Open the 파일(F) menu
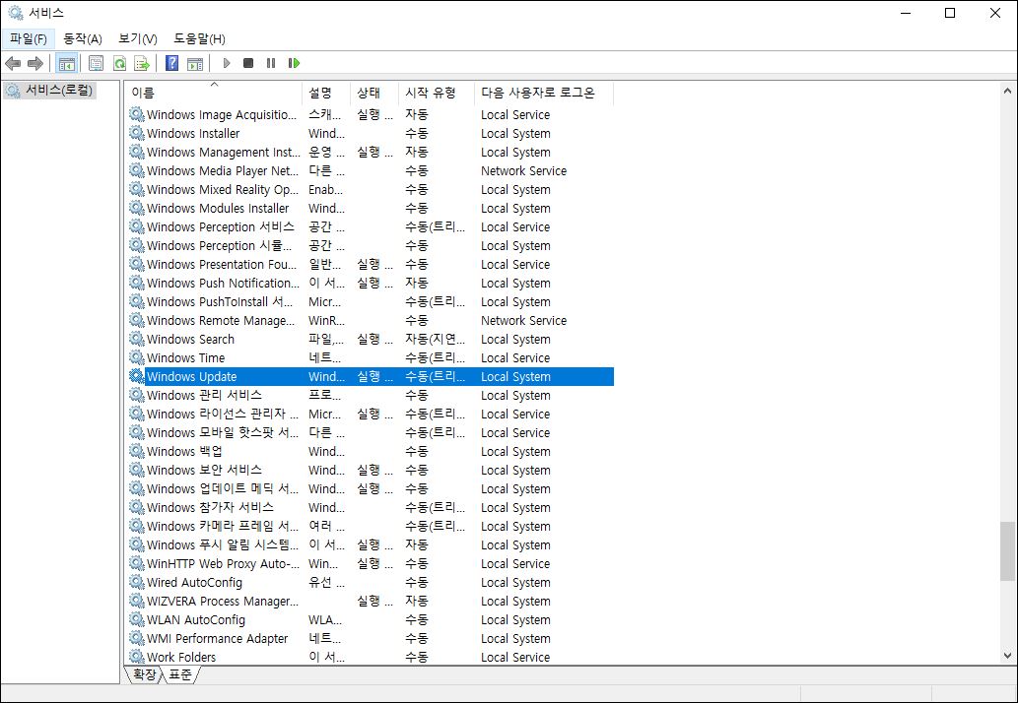 28,39
